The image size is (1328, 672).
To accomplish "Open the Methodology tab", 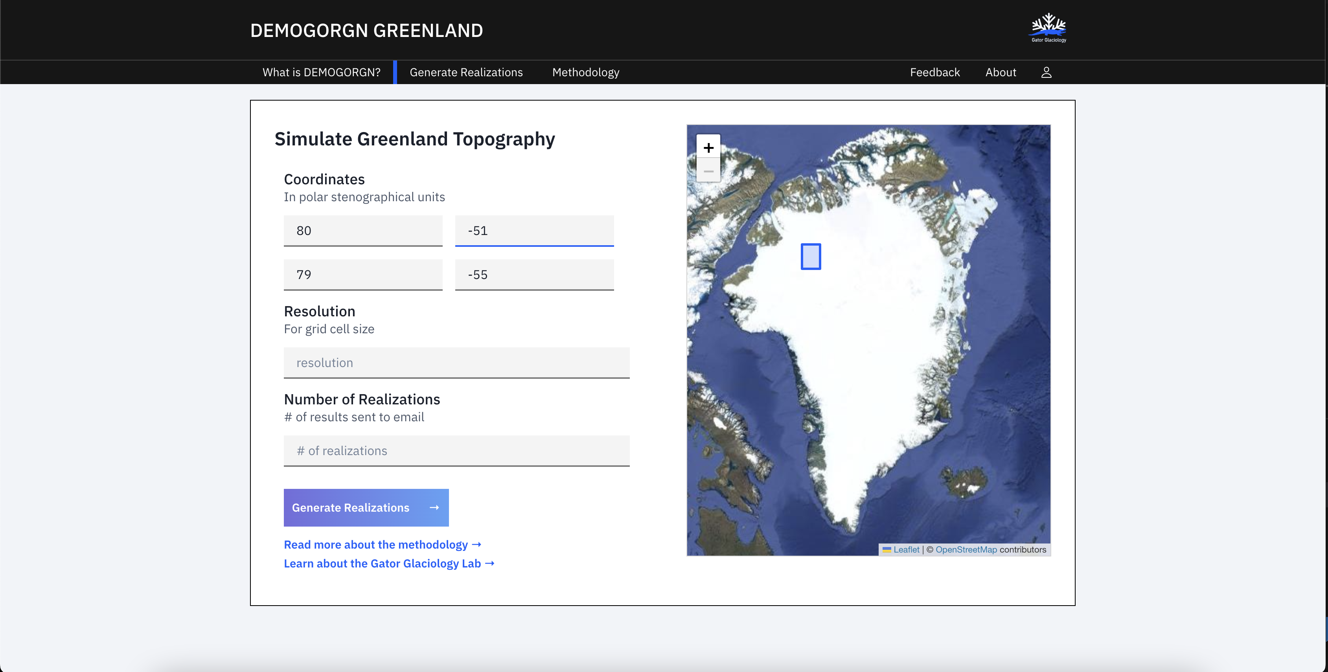I will 586,73.
